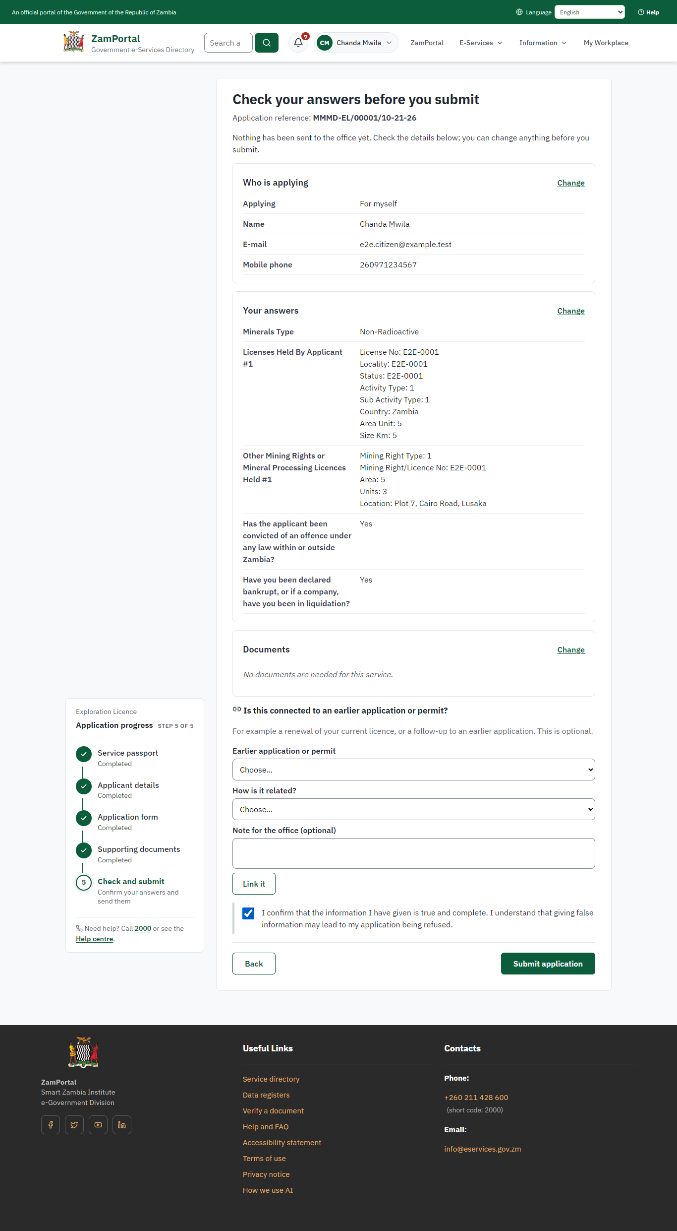Click Change for Your answers section

(571, 311)
